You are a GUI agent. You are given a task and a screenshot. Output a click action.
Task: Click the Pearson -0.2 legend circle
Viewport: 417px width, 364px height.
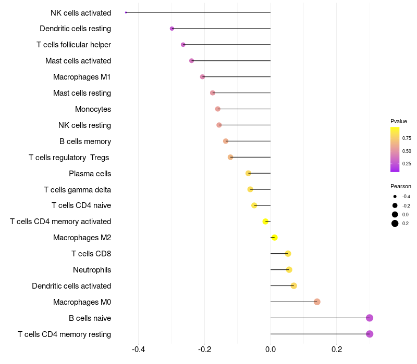click(x=395, y=205)
